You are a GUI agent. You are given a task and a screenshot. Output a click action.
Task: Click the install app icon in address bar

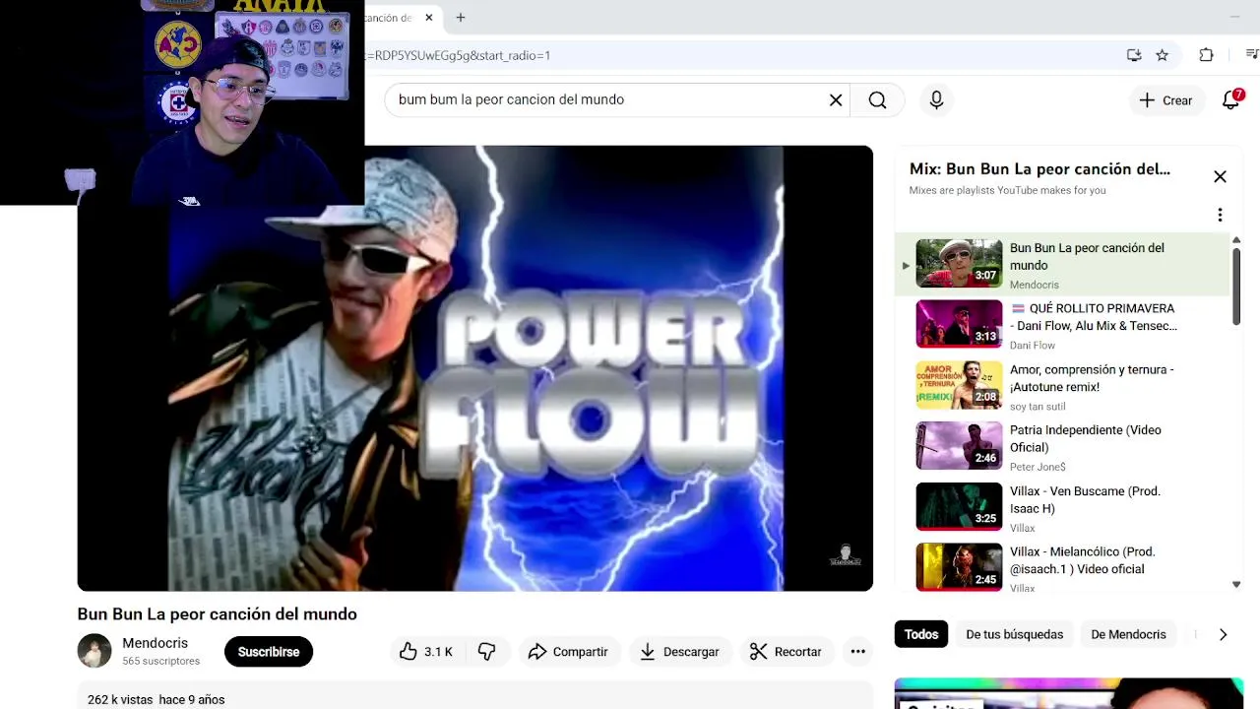click(x=1134, y=55)
